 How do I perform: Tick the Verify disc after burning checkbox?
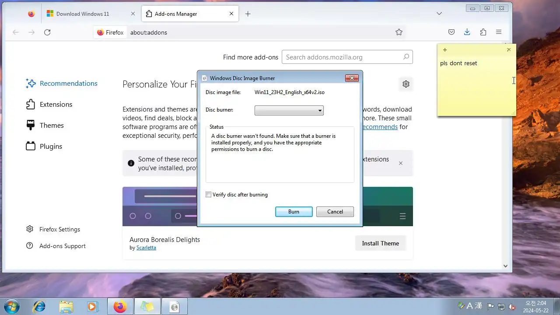coord(209,195)
